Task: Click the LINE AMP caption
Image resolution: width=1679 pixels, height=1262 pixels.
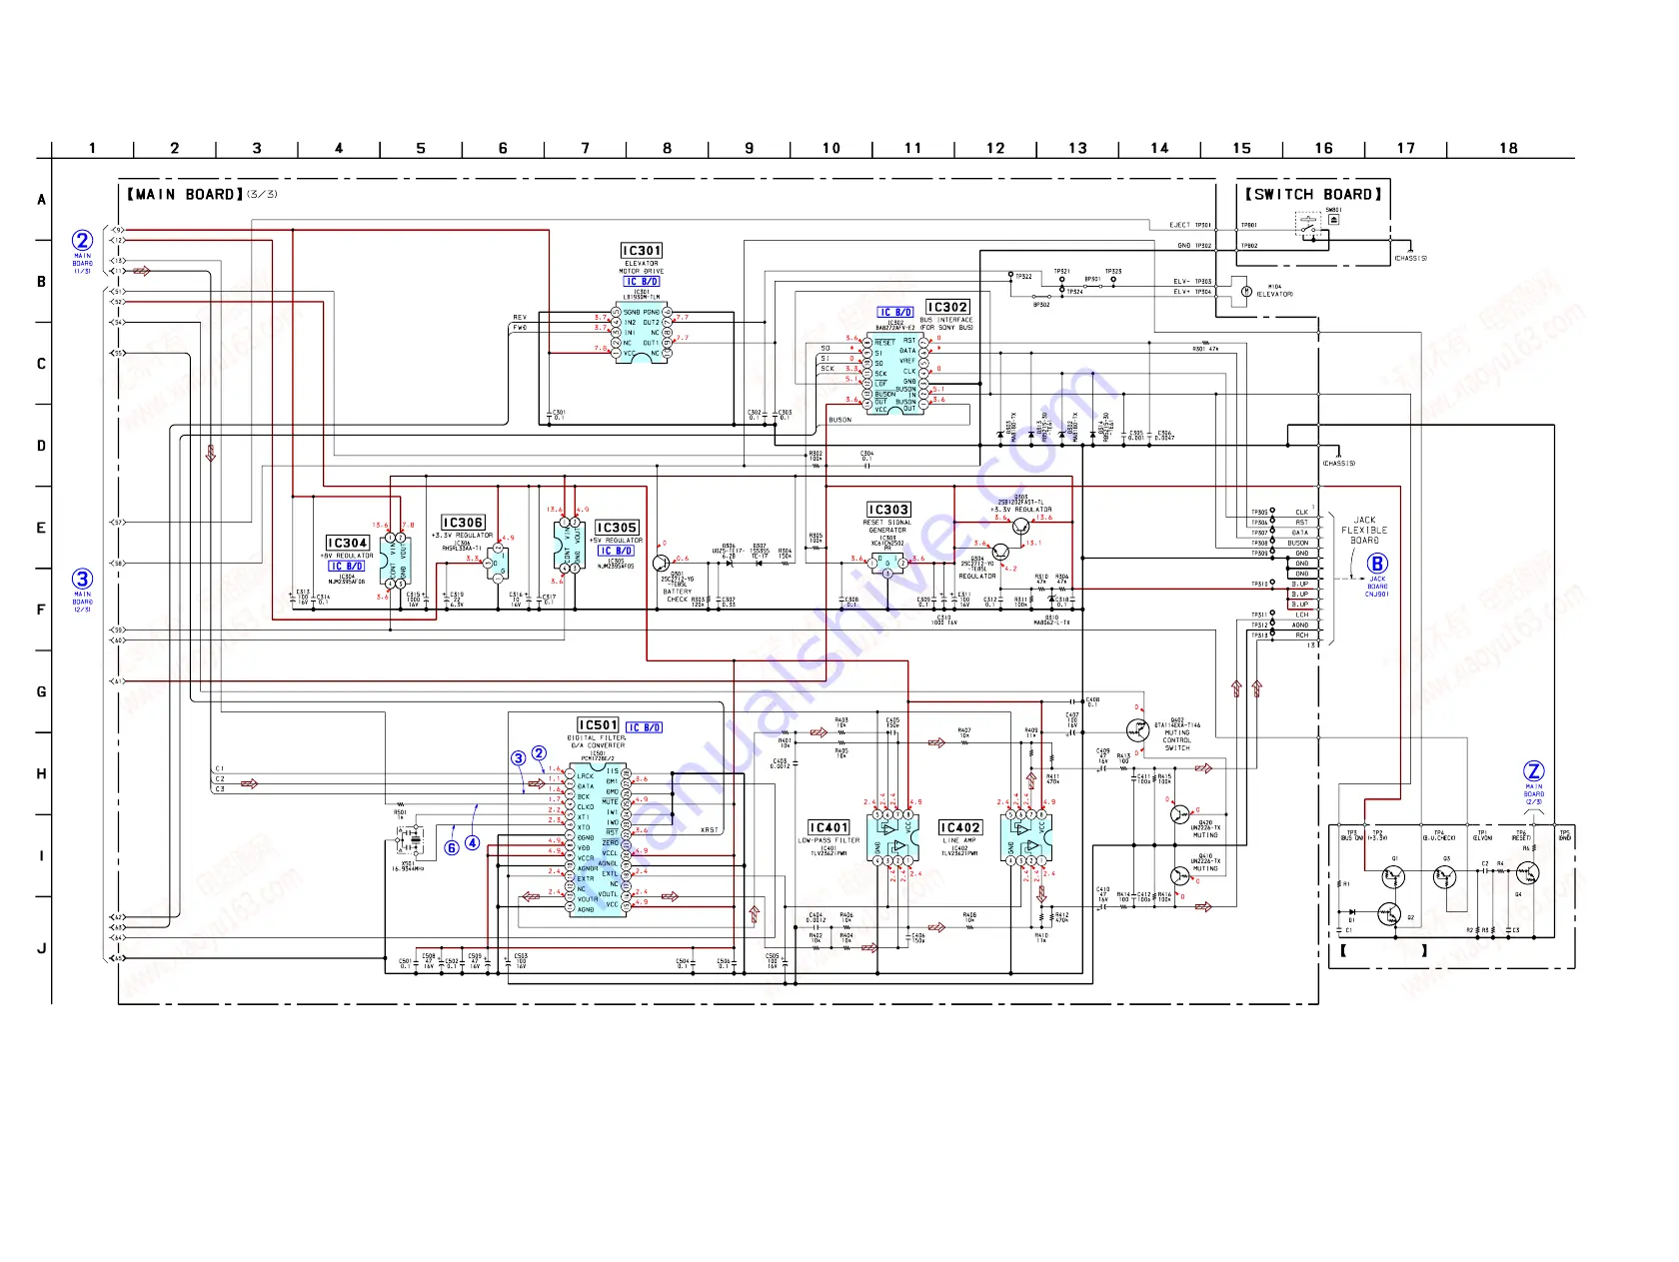Action: click(x=959, y=840)
